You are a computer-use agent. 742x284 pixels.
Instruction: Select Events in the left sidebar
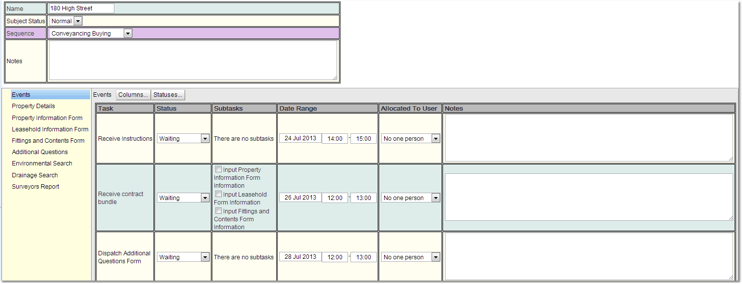click(x=21, y=95)
